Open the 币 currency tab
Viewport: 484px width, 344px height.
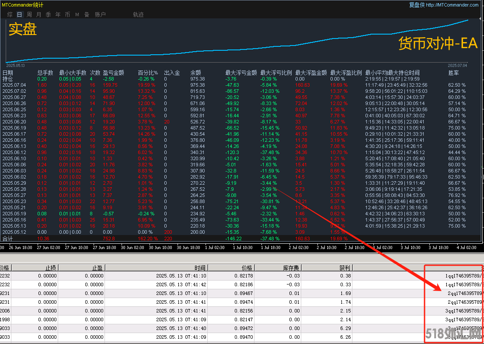coord(67,14)
